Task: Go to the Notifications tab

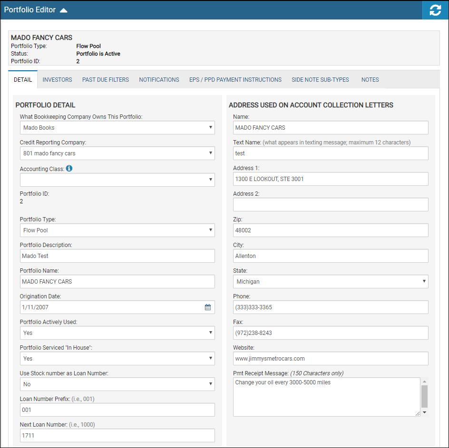Action: point(159,80)
